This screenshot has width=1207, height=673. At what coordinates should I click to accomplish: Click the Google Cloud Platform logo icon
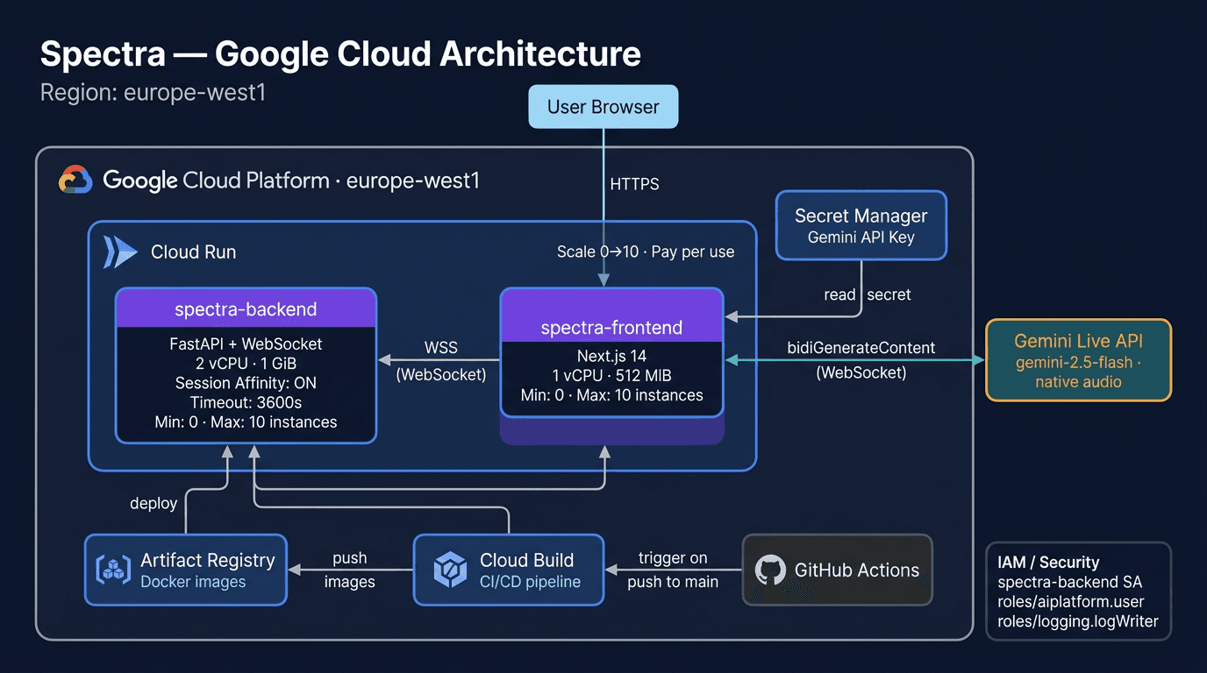pyautogui.click(x=75, y=181)
